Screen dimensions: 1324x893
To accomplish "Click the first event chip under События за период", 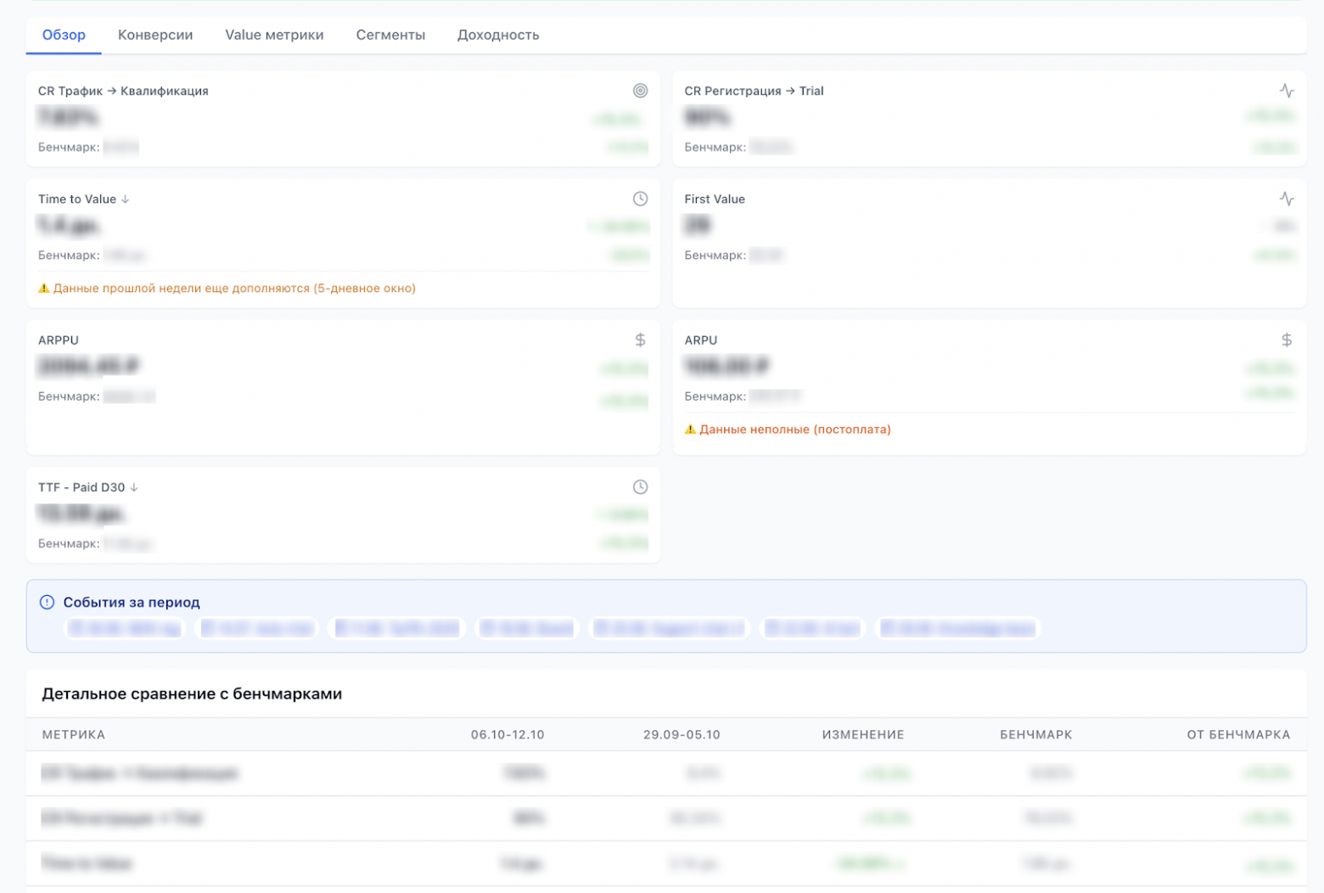I will (x=125, y=629).
